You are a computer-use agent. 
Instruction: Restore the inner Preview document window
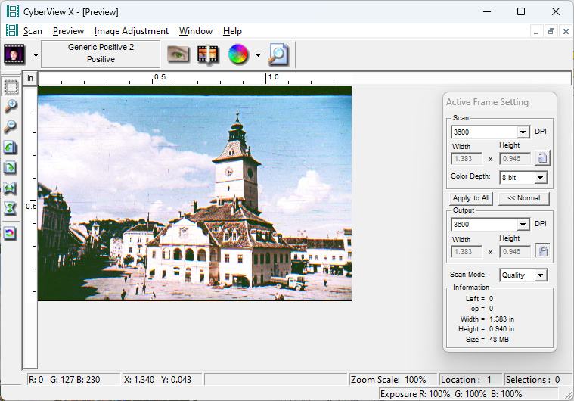point(551,31)
